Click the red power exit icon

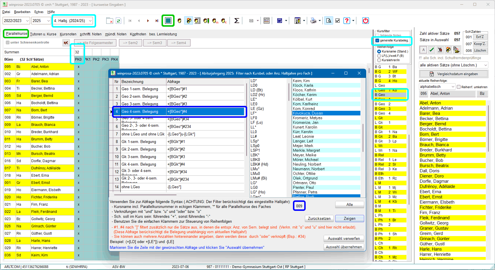coord(366,21)
